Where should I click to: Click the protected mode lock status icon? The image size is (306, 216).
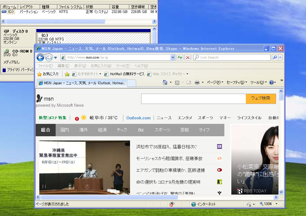pos(249,204)
